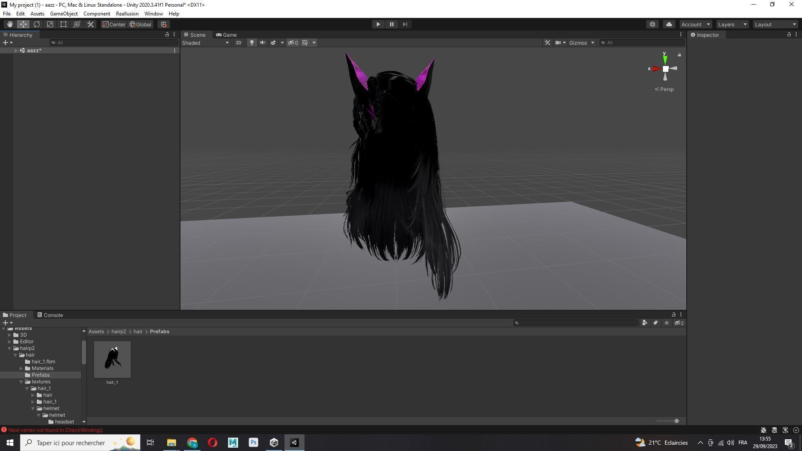Toggle scene audio
This screenshot has width=802, height=451.
262,43
